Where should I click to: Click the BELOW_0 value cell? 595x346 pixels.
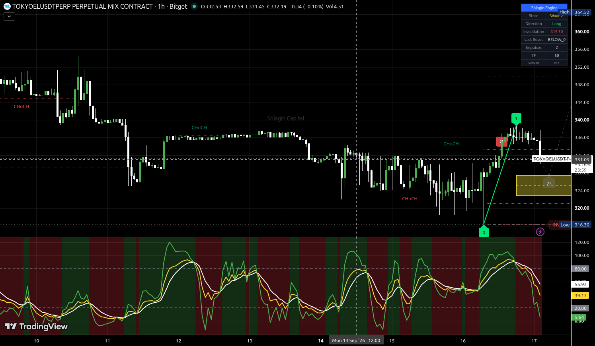(x=557, y=40)
